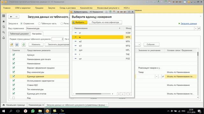This screenshot has width=204, height=114.
Task: Open CRM и маркетинг section
Action: 23,8
